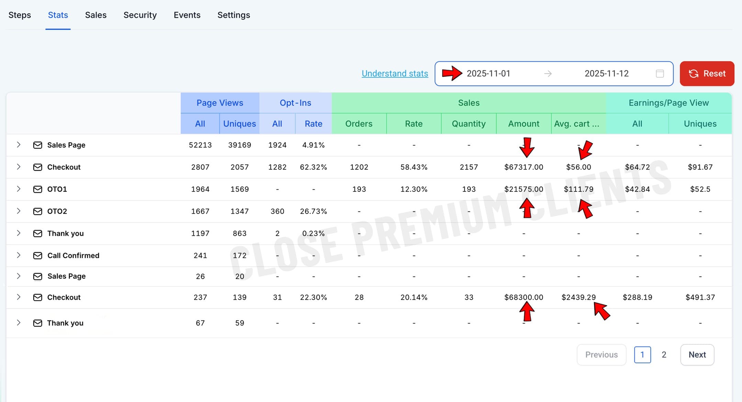This screenshot has height=402, width=742.
Task: Open the Events tab
Action: click(187, 15)
